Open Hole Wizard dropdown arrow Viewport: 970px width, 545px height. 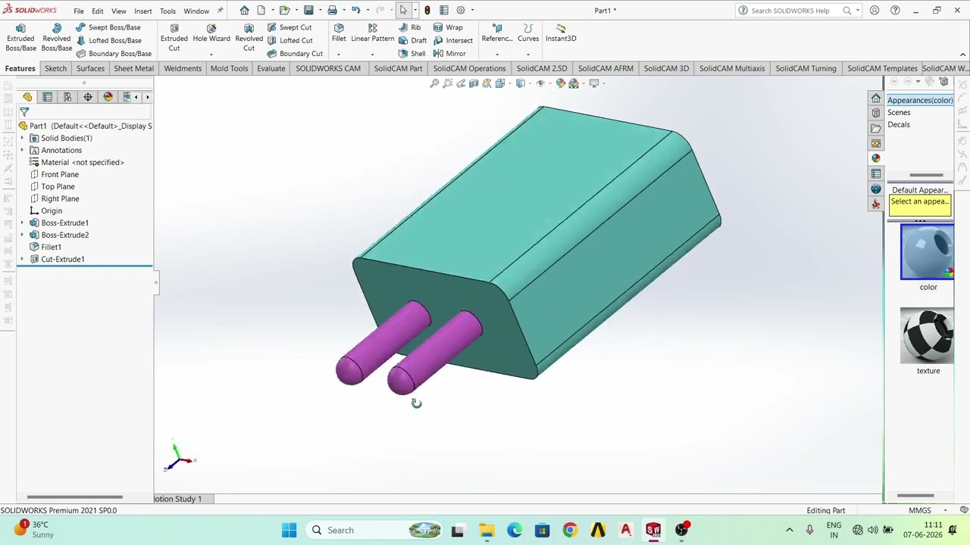pyautogui.click(x=211, y=54)
